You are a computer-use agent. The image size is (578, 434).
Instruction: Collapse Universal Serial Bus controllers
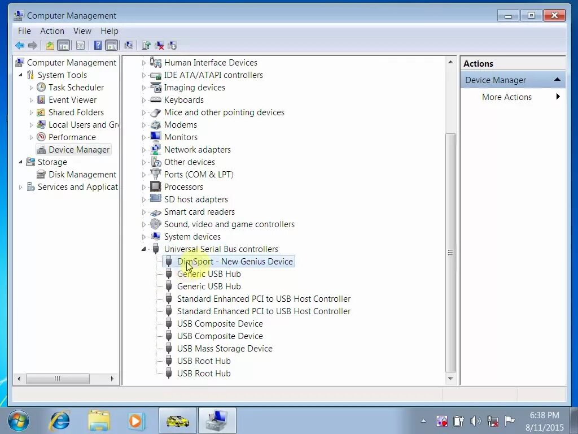click(144, 249)
